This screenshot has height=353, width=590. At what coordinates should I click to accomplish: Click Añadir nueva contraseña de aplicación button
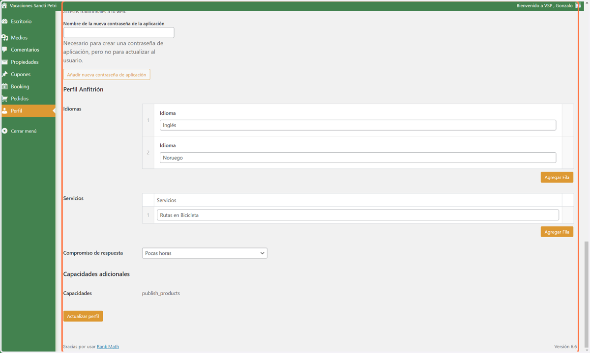[107, 75]
